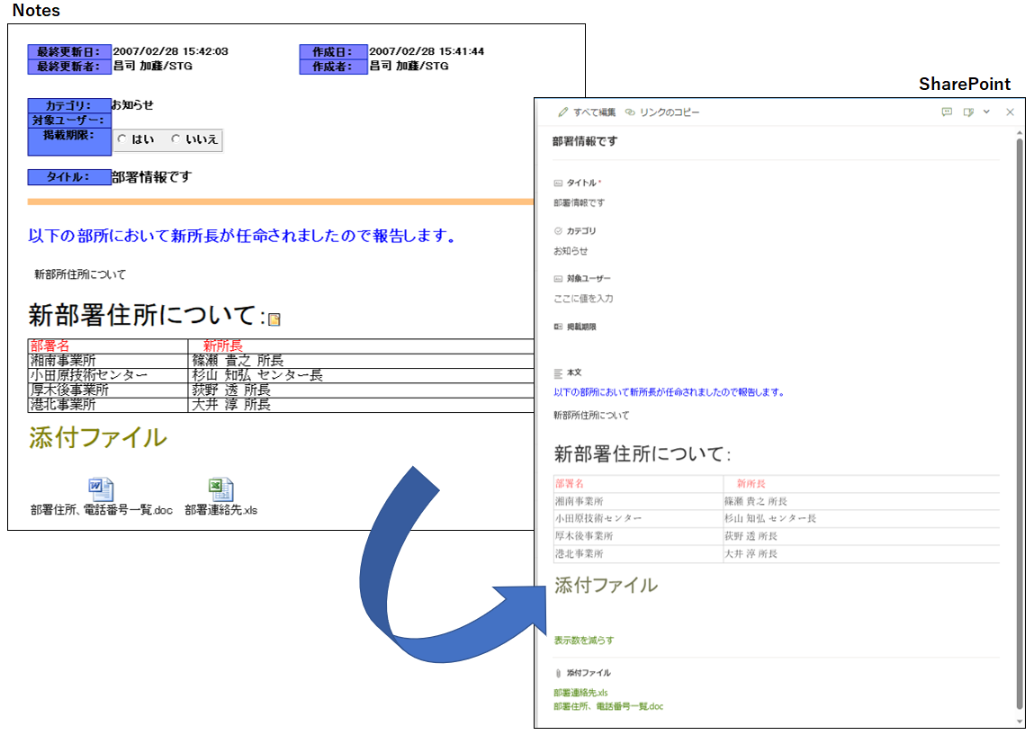Expand the chevron dropdown in SharePoint header

coord(986,112)
